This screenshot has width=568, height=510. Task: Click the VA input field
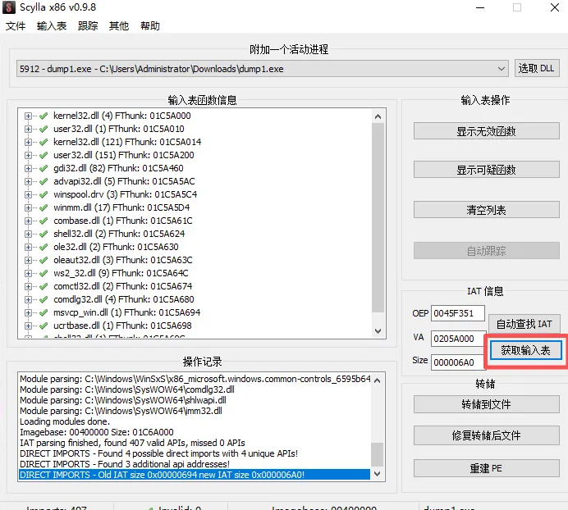pos(457,339)
